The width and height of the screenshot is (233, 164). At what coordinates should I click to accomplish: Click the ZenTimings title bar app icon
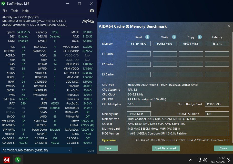point(3,4)
